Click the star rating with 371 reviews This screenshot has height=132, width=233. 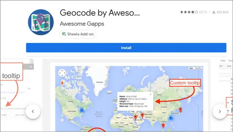coord(193,12)
